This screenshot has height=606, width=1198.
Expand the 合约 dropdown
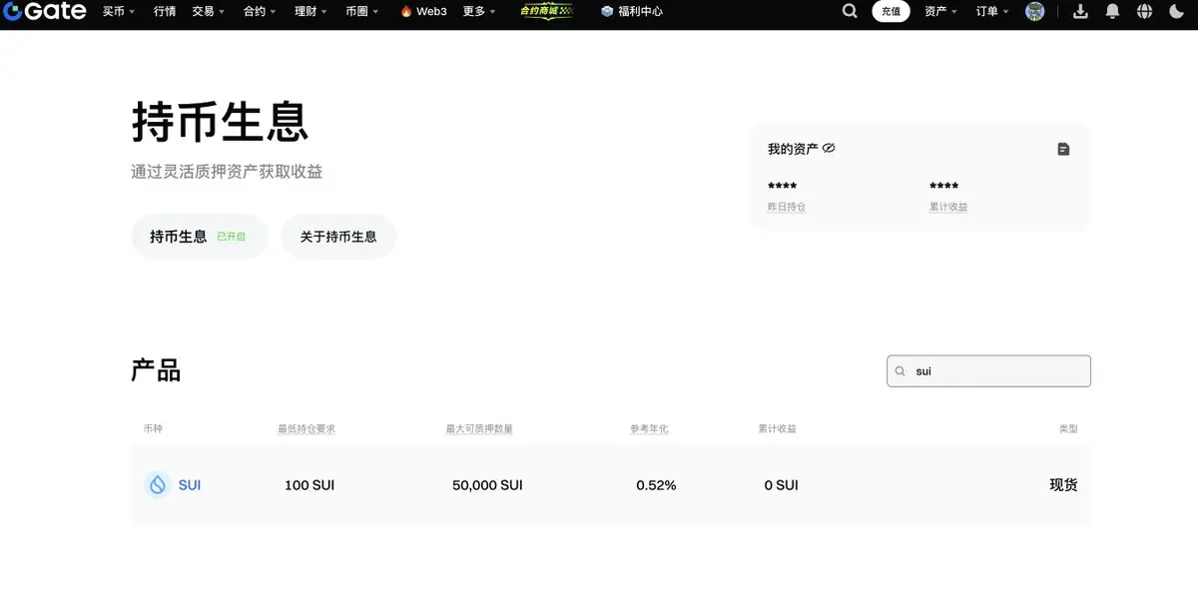pos(261,11)
